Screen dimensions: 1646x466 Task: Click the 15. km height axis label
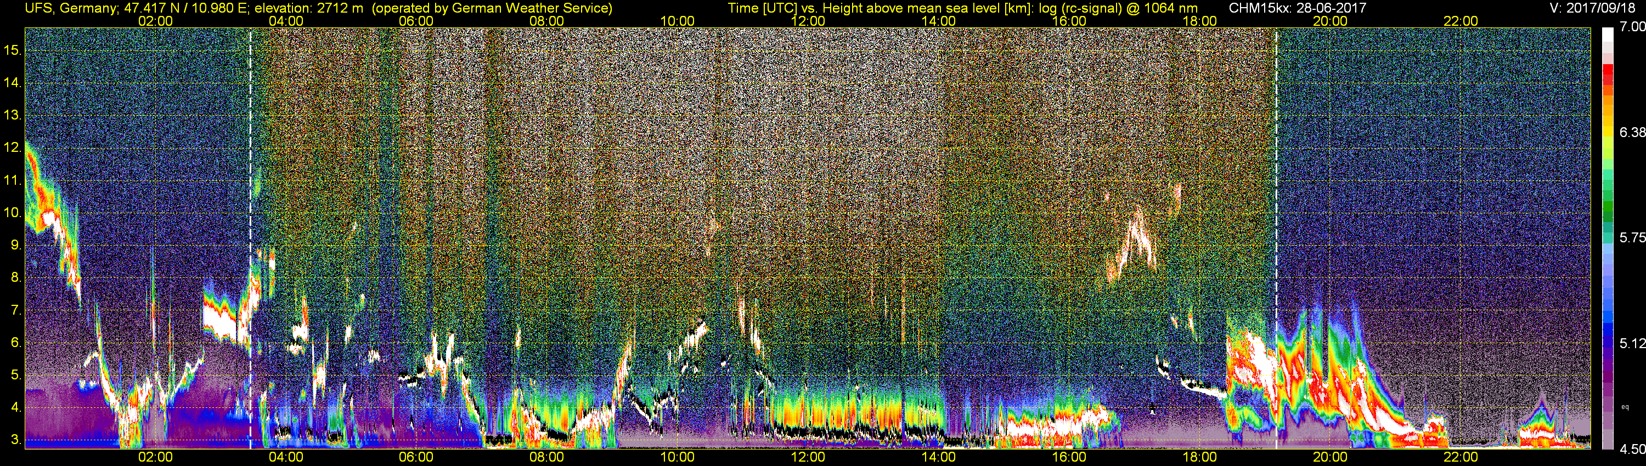[x=13, y=50]
